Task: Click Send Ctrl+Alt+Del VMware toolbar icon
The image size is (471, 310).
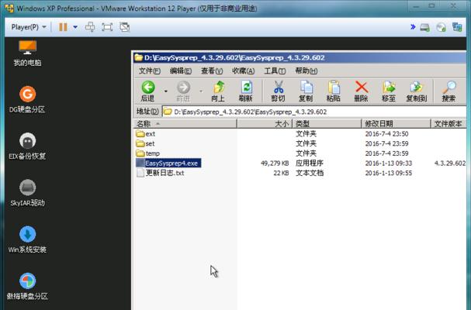Action: (x=90, y=27)
